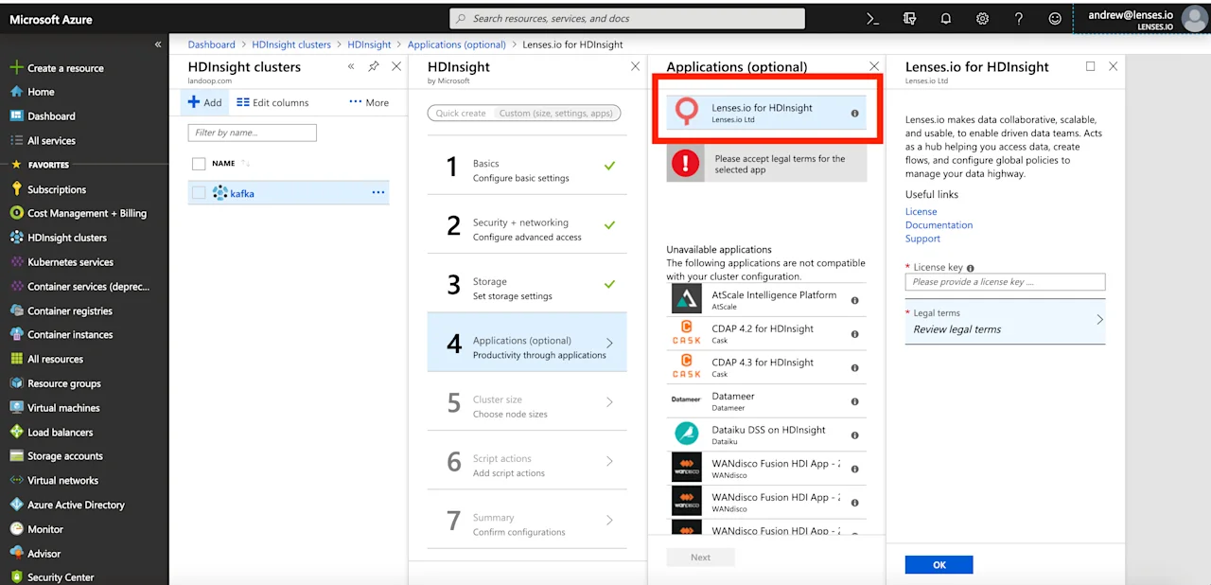The height and width of the screenshot is (585, 1211).
Task: Click the info icon for AtScale Intelligence Platform
Action: click(x=855, y=299)
